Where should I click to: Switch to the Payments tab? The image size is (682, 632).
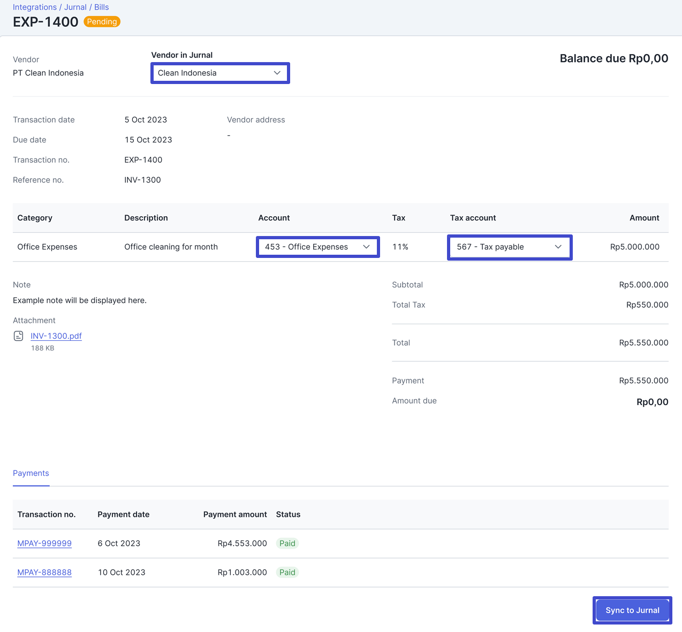point(31,473)
